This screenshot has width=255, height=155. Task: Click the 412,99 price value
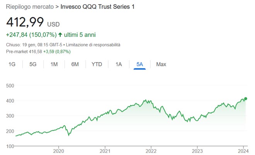[x=25, y=22]
